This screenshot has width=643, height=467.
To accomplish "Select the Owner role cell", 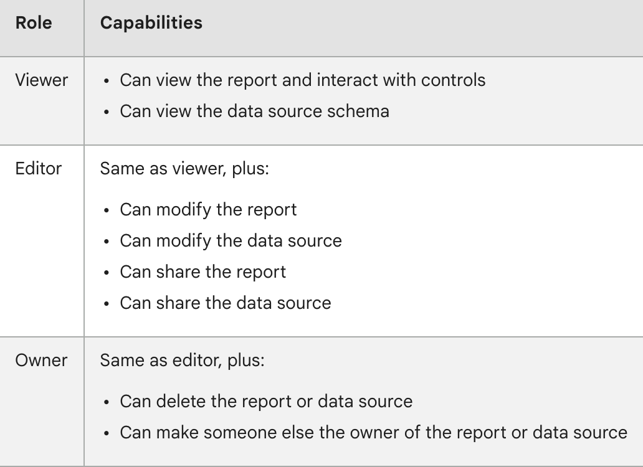I will (x=42, y=360).
